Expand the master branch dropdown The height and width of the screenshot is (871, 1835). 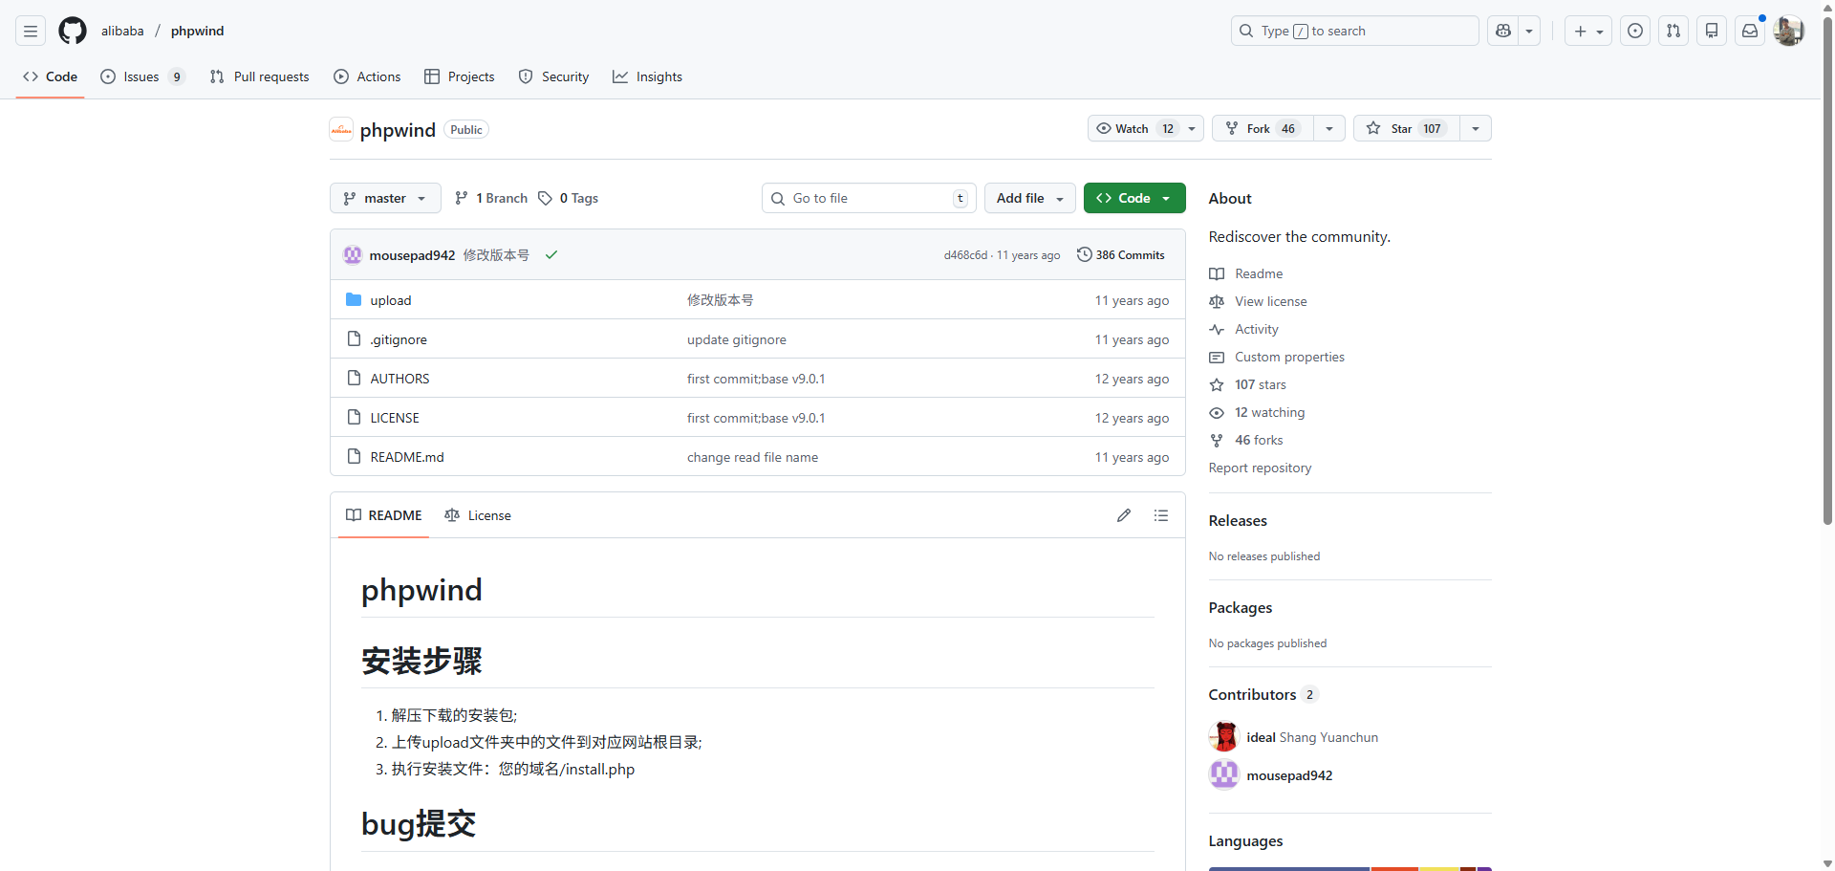pyautogui.click(x=385, y=198)
